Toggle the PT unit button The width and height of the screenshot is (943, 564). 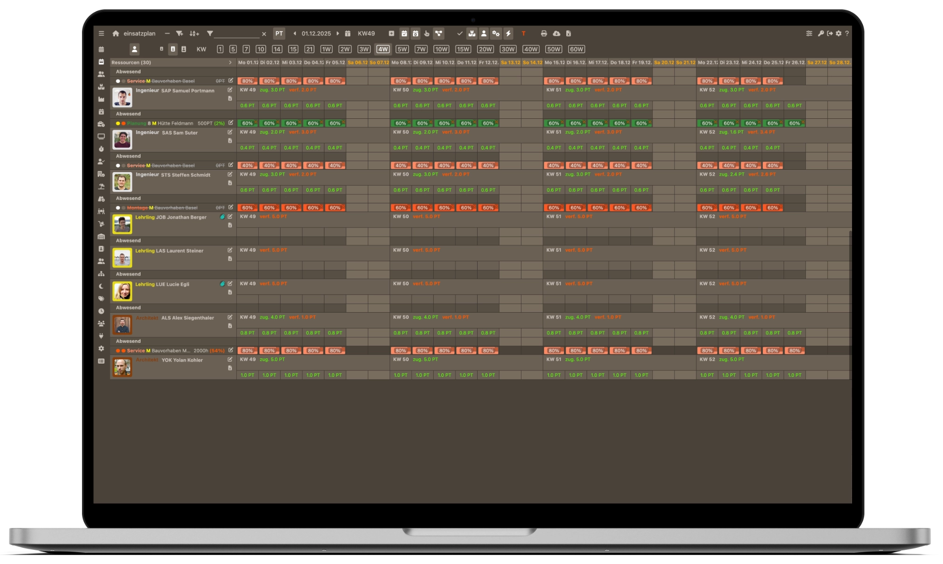click(279, 33)
